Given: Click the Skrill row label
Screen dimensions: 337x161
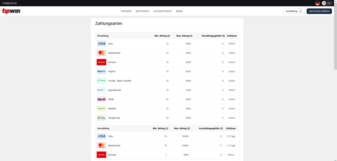Looking at the screenshot, I should [x=111, y=99].
